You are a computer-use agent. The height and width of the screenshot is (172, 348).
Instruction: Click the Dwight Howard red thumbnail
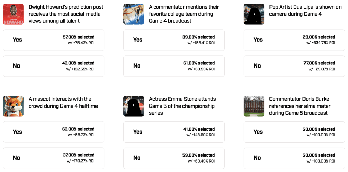pyautogui.click(x=13, y=14)
